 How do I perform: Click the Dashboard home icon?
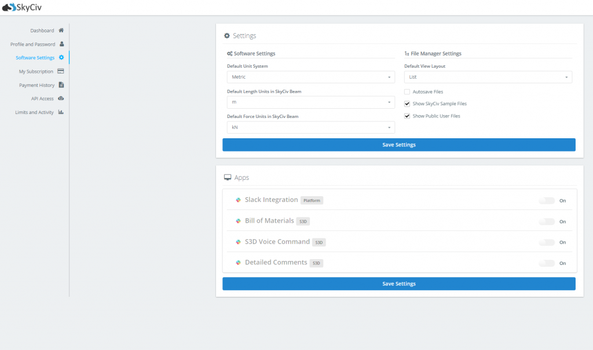point(61,30)
